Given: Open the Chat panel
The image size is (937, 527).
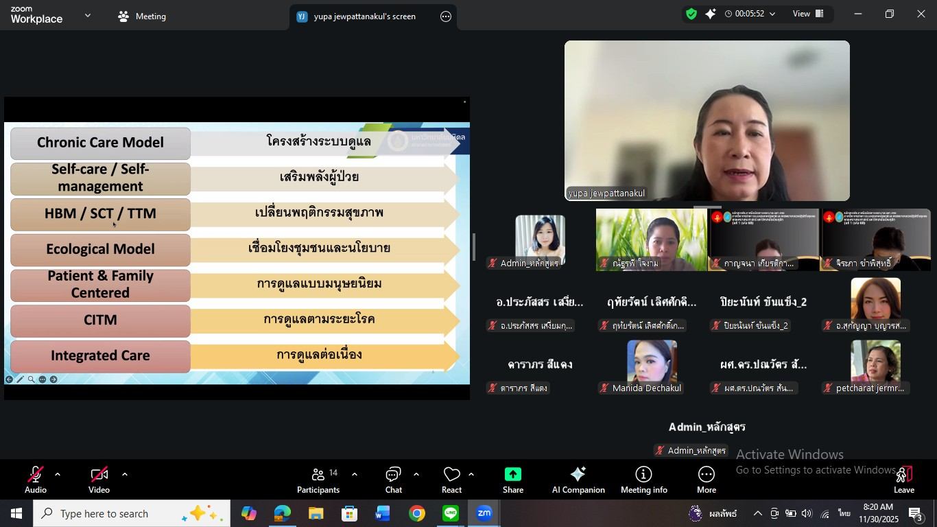Looking at the screenshot, I should [x=393, y=479].
